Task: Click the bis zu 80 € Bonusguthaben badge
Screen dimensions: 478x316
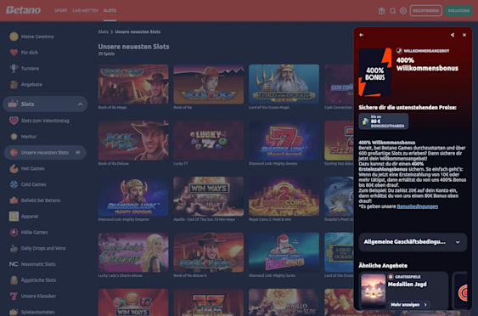Action: click(383, 121)
